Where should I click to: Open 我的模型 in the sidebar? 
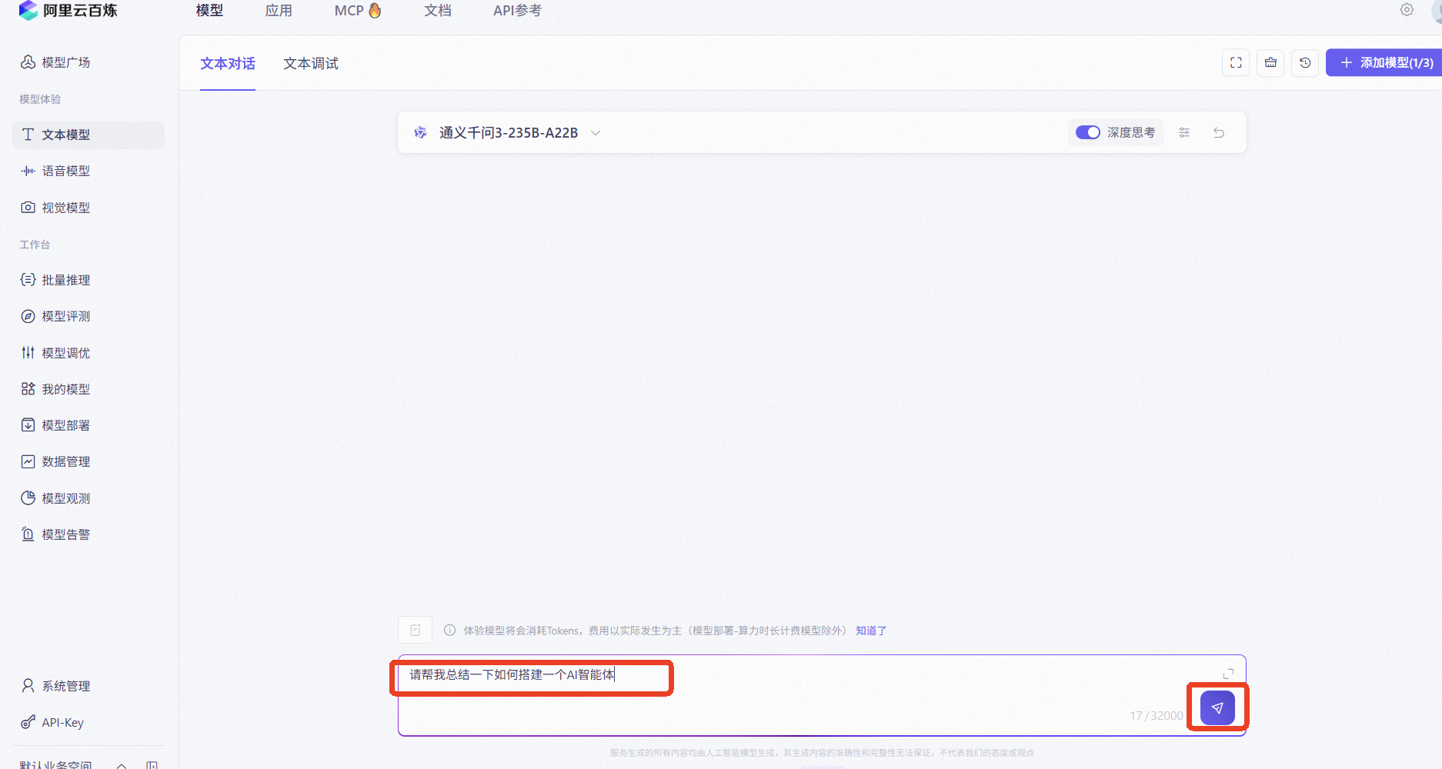pos(55,389)
